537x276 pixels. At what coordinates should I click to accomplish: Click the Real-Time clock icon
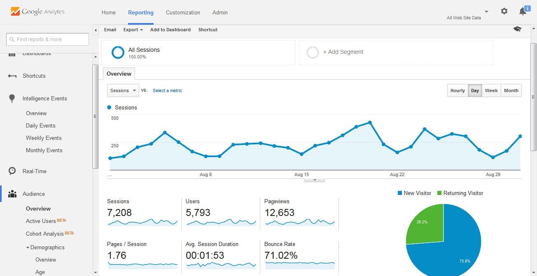tap(12, 171)
